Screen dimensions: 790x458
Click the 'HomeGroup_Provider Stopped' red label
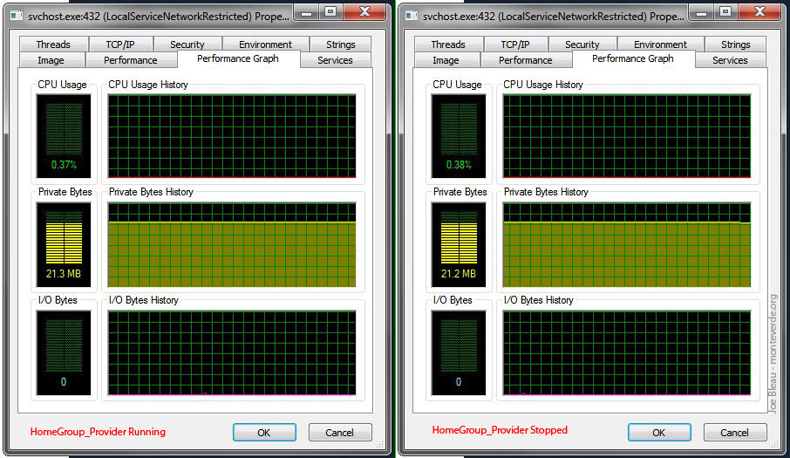[x=500, y=430]
